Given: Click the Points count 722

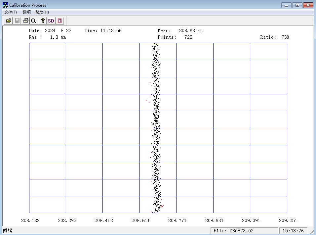Looking at the screenshot, I should pyautogui.click(x=188, y=37).
